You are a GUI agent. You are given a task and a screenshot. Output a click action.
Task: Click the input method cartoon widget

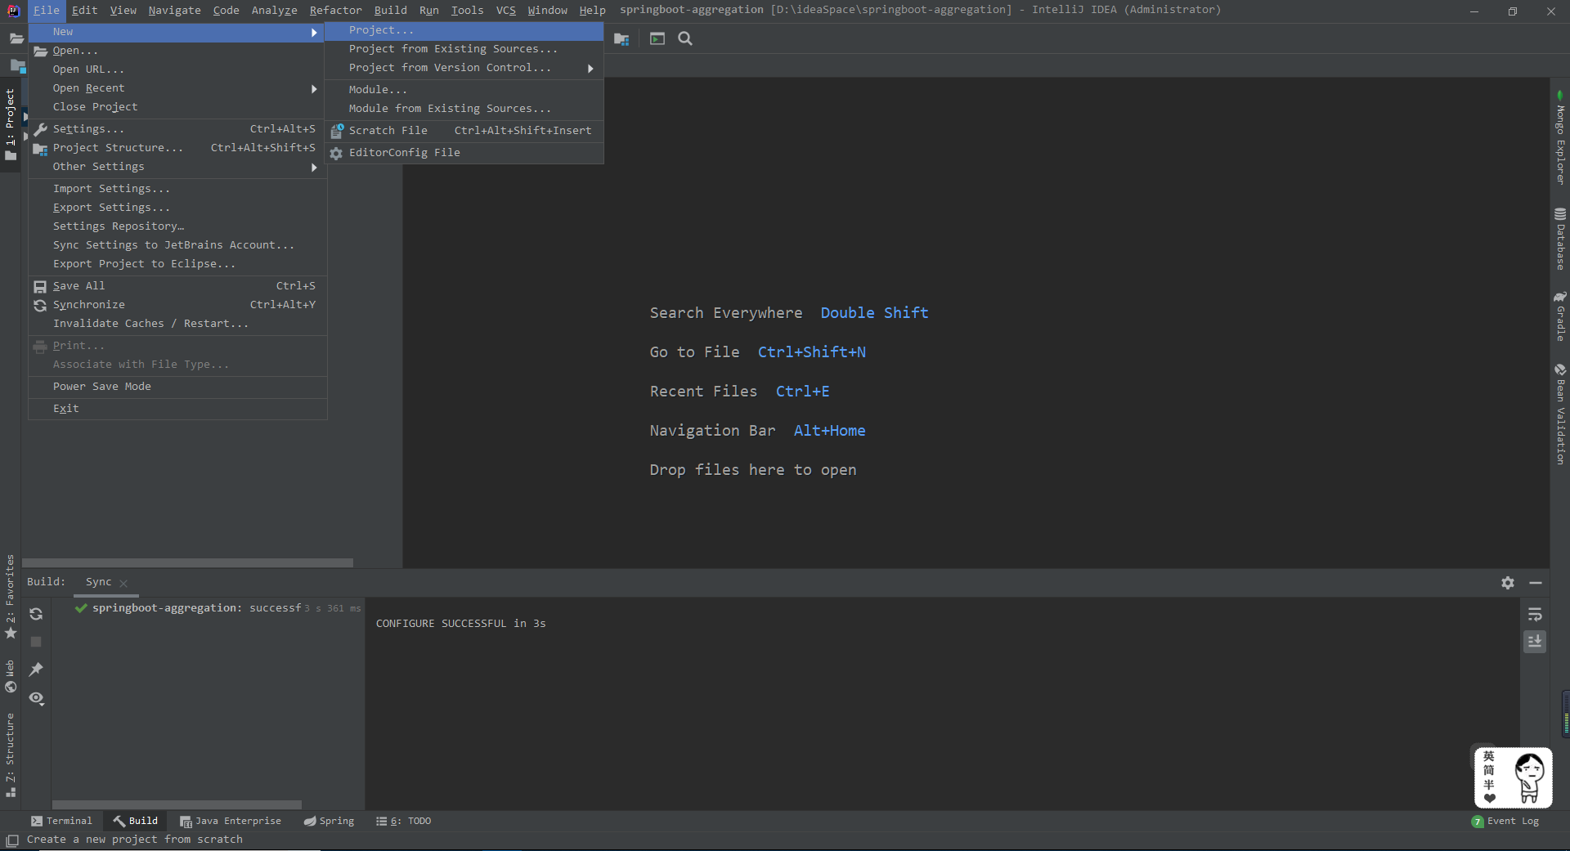pos(1513,777)
